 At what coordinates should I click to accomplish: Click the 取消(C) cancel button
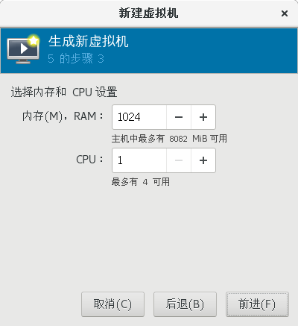tap(112, 304)
